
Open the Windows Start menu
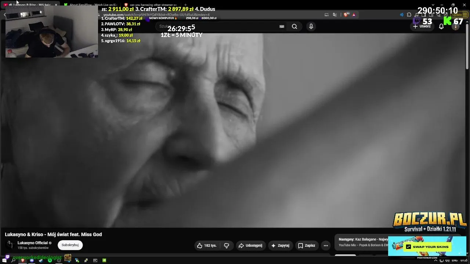pyautogui.click(x=4, y=260)
